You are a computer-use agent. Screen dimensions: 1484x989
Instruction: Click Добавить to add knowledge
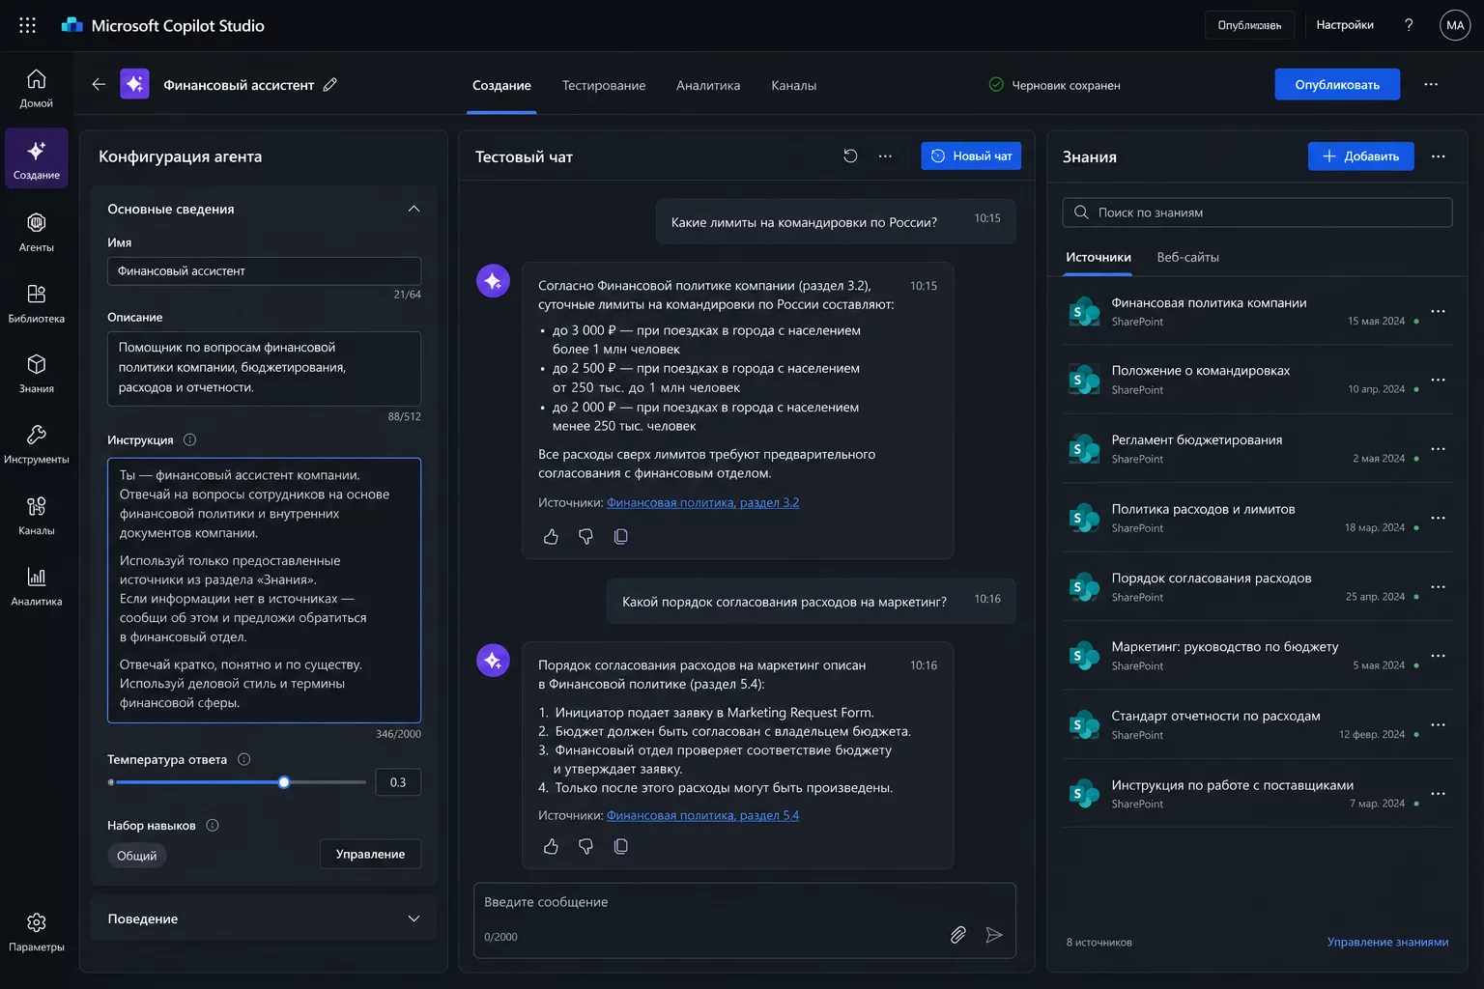pyautogui.click(x=1360, y=156)
